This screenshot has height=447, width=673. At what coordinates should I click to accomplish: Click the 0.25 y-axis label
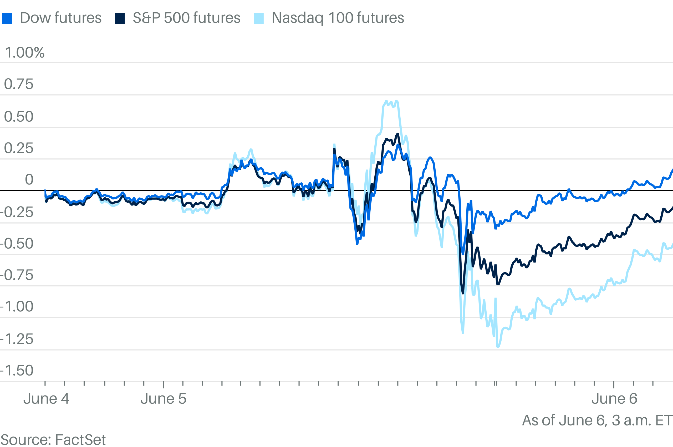tap(19, 148)
